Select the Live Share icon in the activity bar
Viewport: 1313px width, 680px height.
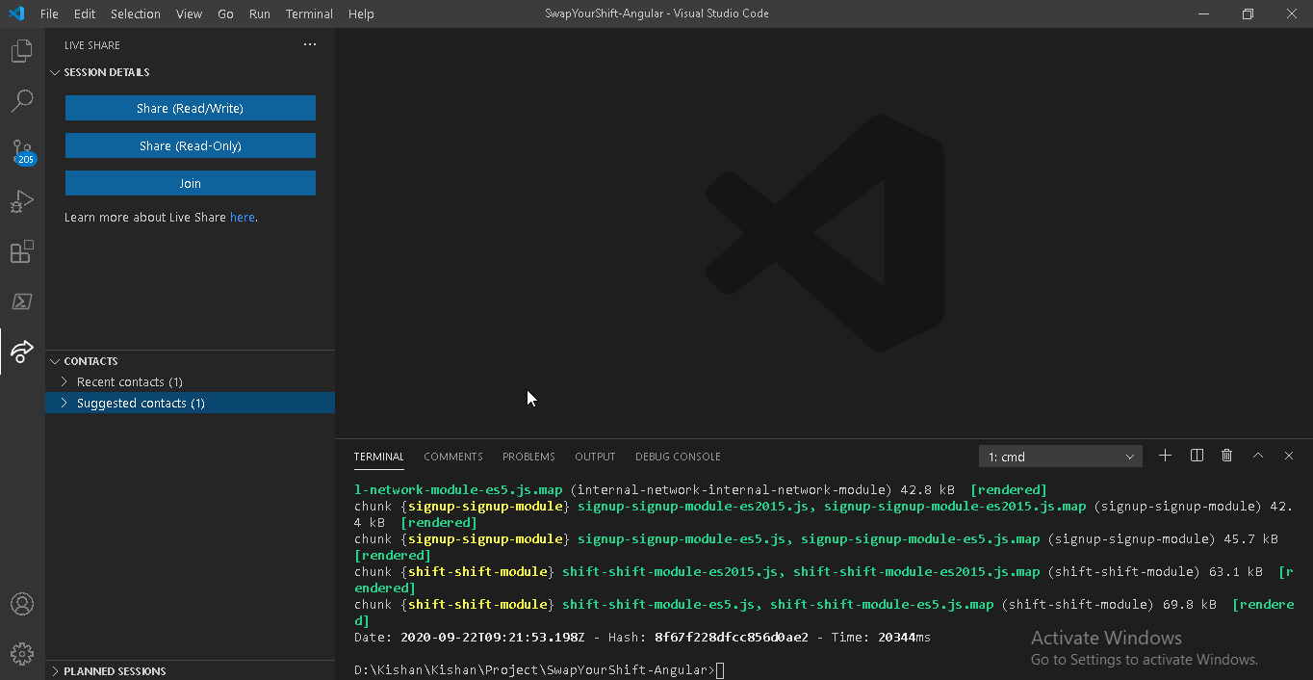[21, 352]
